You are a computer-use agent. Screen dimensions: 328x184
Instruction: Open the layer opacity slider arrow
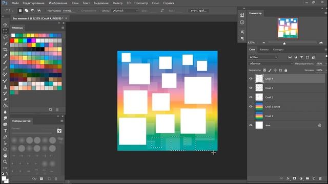[x=326, y=63]
